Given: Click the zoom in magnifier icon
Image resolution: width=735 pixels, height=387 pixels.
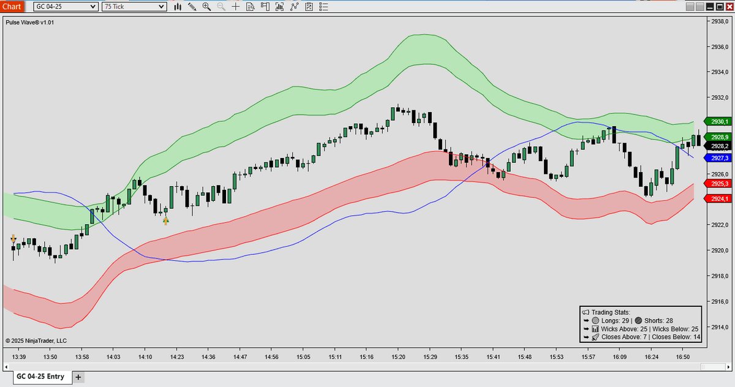Looking at the screenshot, I should point(206,7).
